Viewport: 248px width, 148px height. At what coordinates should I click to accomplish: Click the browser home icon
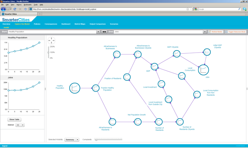click(26, 9)
